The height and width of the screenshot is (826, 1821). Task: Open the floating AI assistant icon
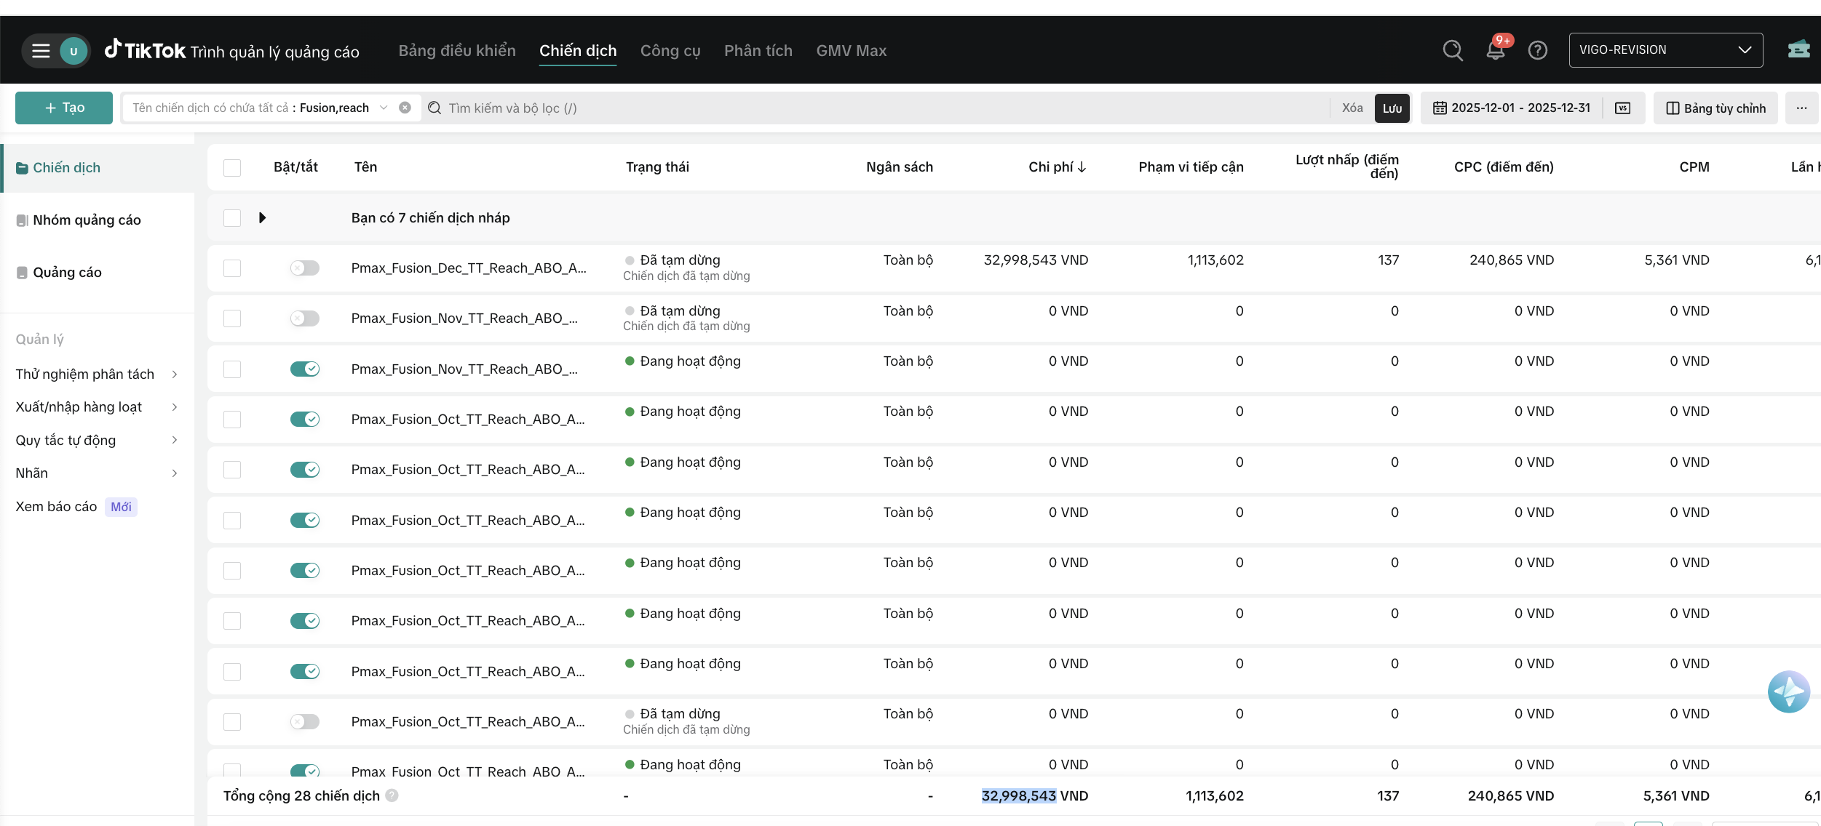click(1788, 691)
